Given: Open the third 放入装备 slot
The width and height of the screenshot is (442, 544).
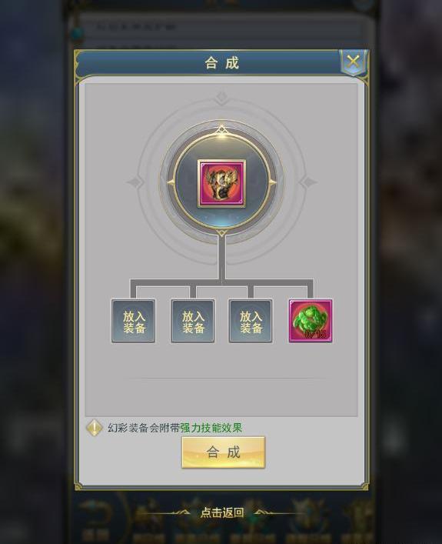Looking at the screenshot, I should pos(251,322).
